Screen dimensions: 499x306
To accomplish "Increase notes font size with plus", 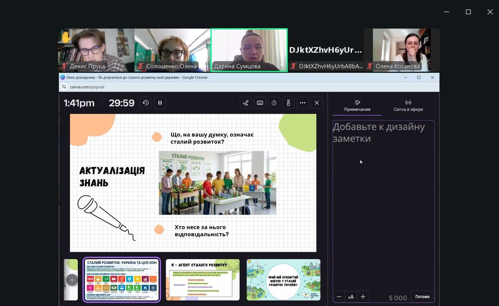I will [363, 297].
